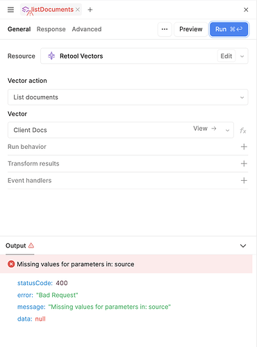Collapse the Output panel
257x347 pixels.
point(243,246)
